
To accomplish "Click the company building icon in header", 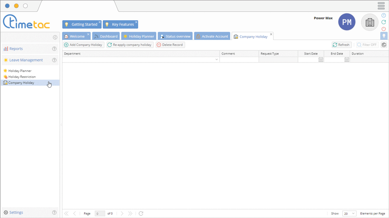I will click(370, 23).
